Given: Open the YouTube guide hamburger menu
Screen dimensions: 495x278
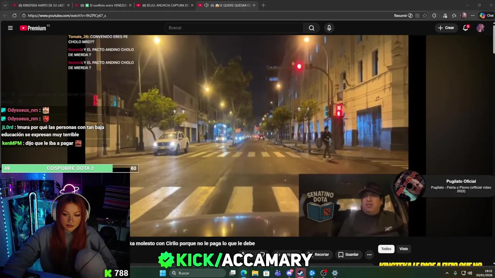Looking at the screenshot, I should (10, 28).
